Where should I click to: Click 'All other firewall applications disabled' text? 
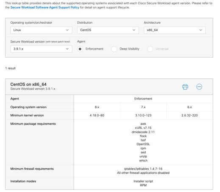click(x=143, y=173)
